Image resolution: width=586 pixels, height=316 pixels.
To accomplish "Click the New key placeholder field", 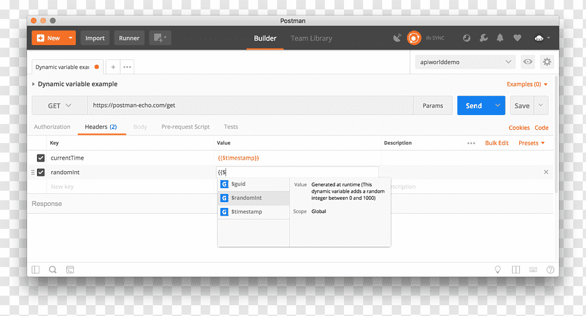I will (131, 186).
